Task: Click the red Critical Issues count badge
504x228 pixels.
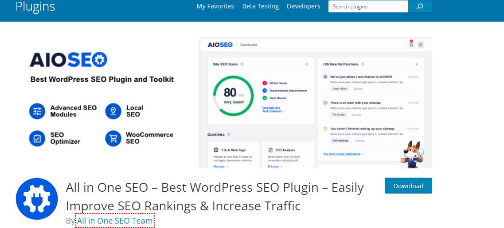Action: (265, 83)
